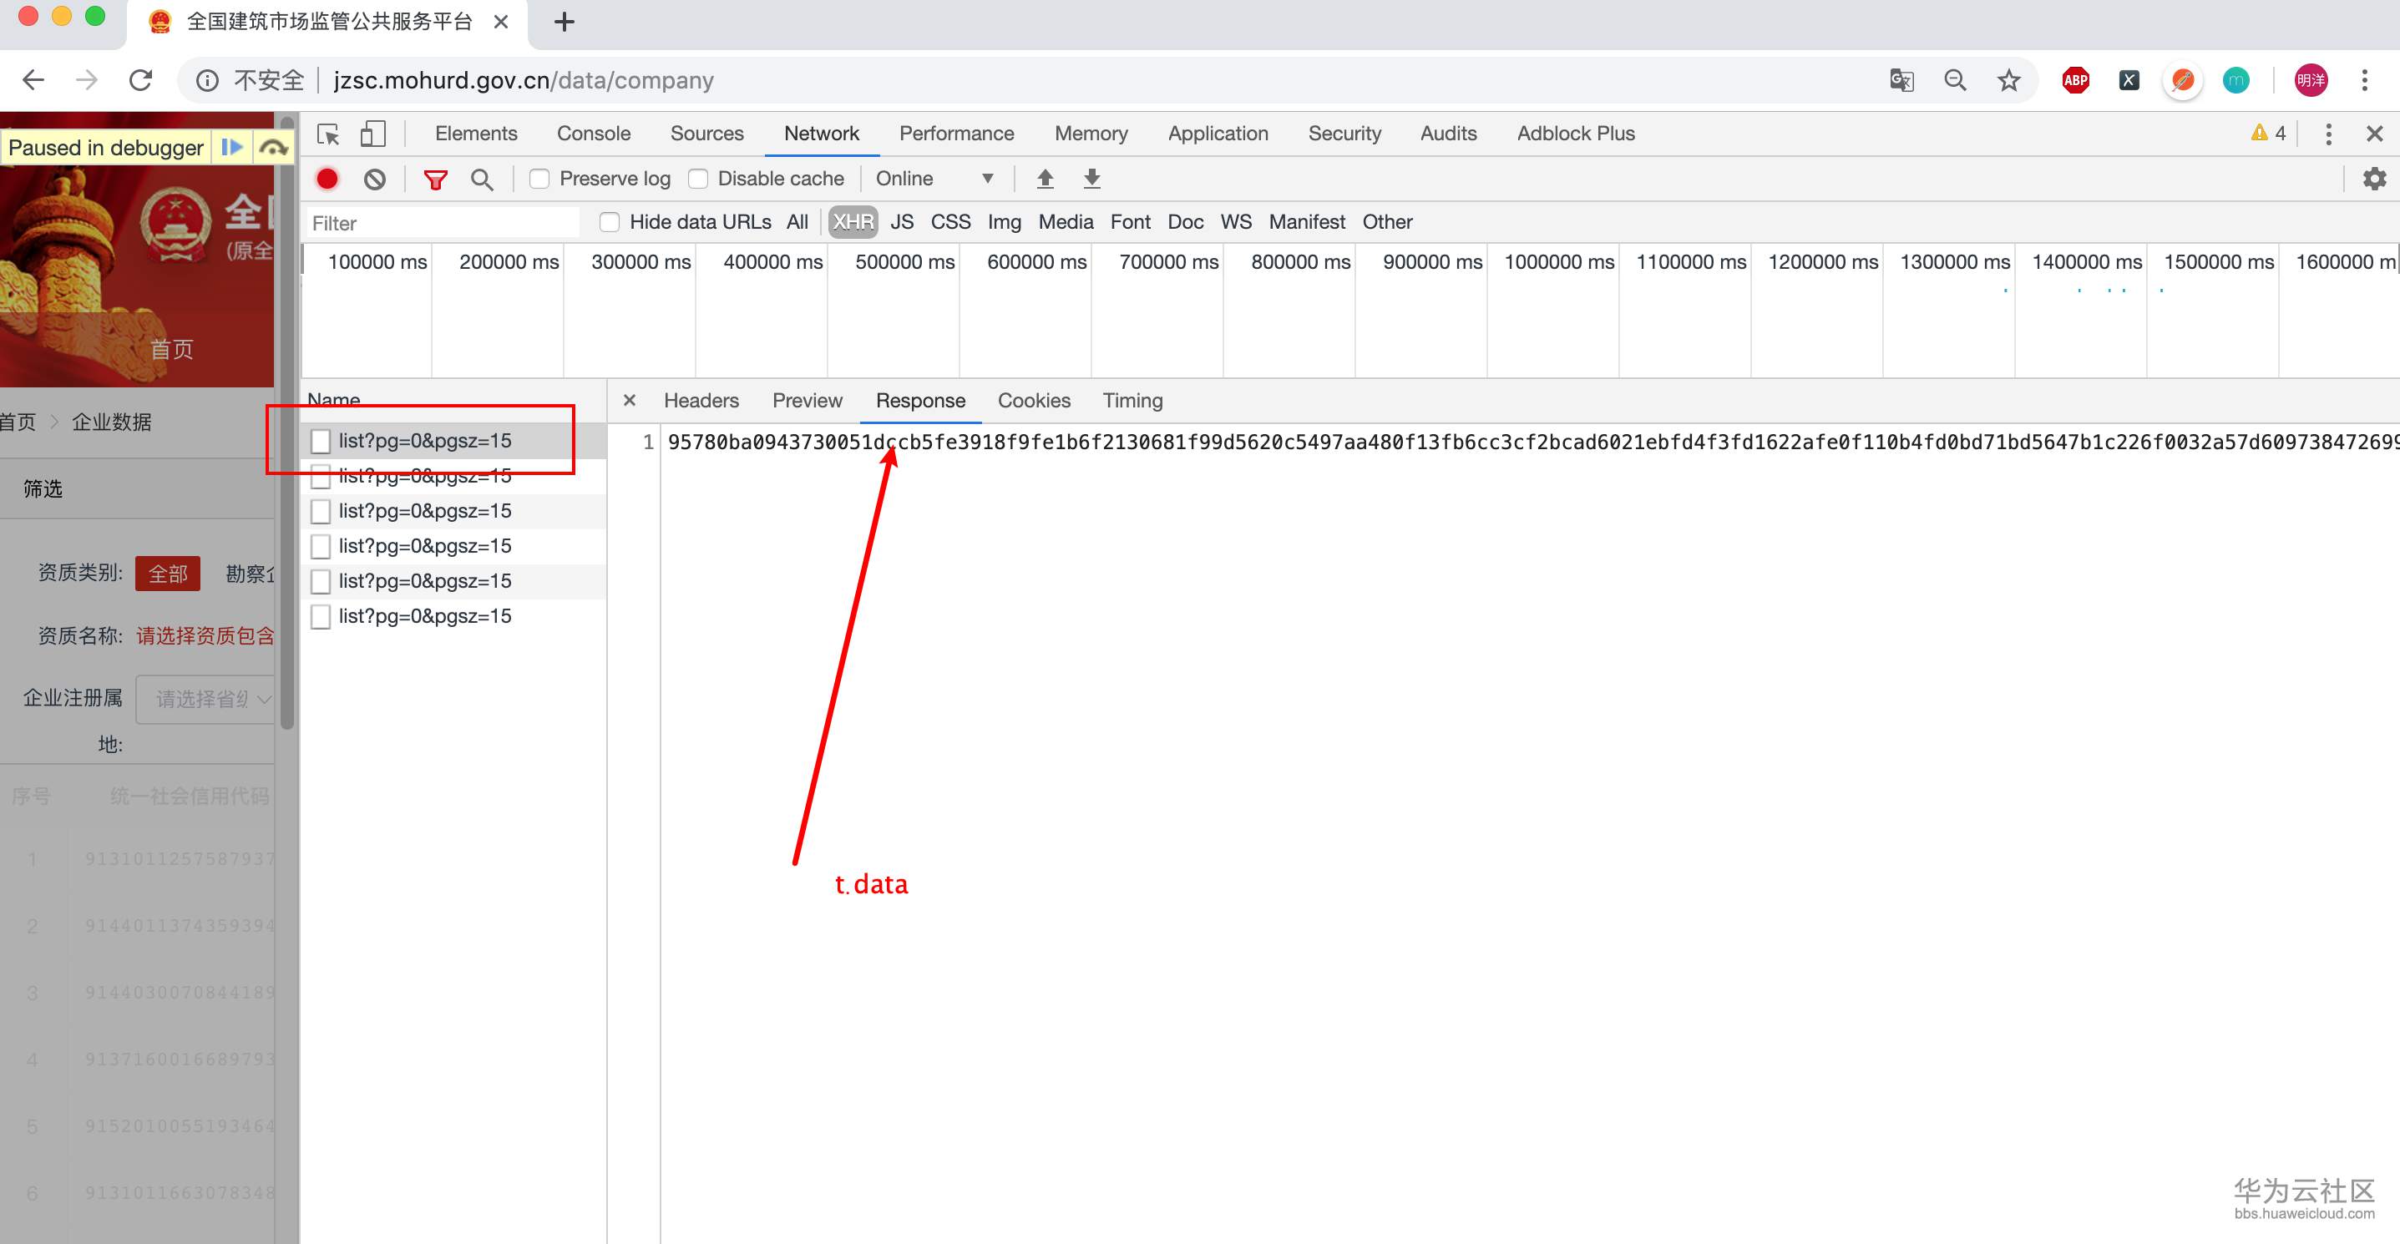Open the network settings gear

(2374, 179)
